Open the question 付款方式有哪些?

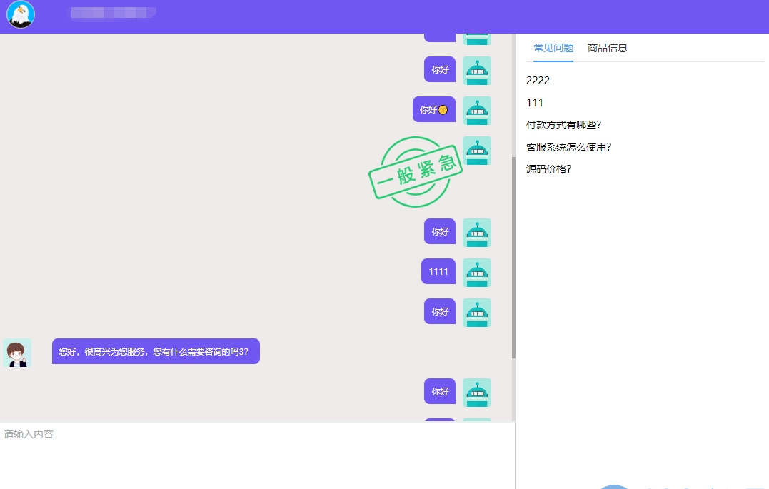tap(563, 125)
